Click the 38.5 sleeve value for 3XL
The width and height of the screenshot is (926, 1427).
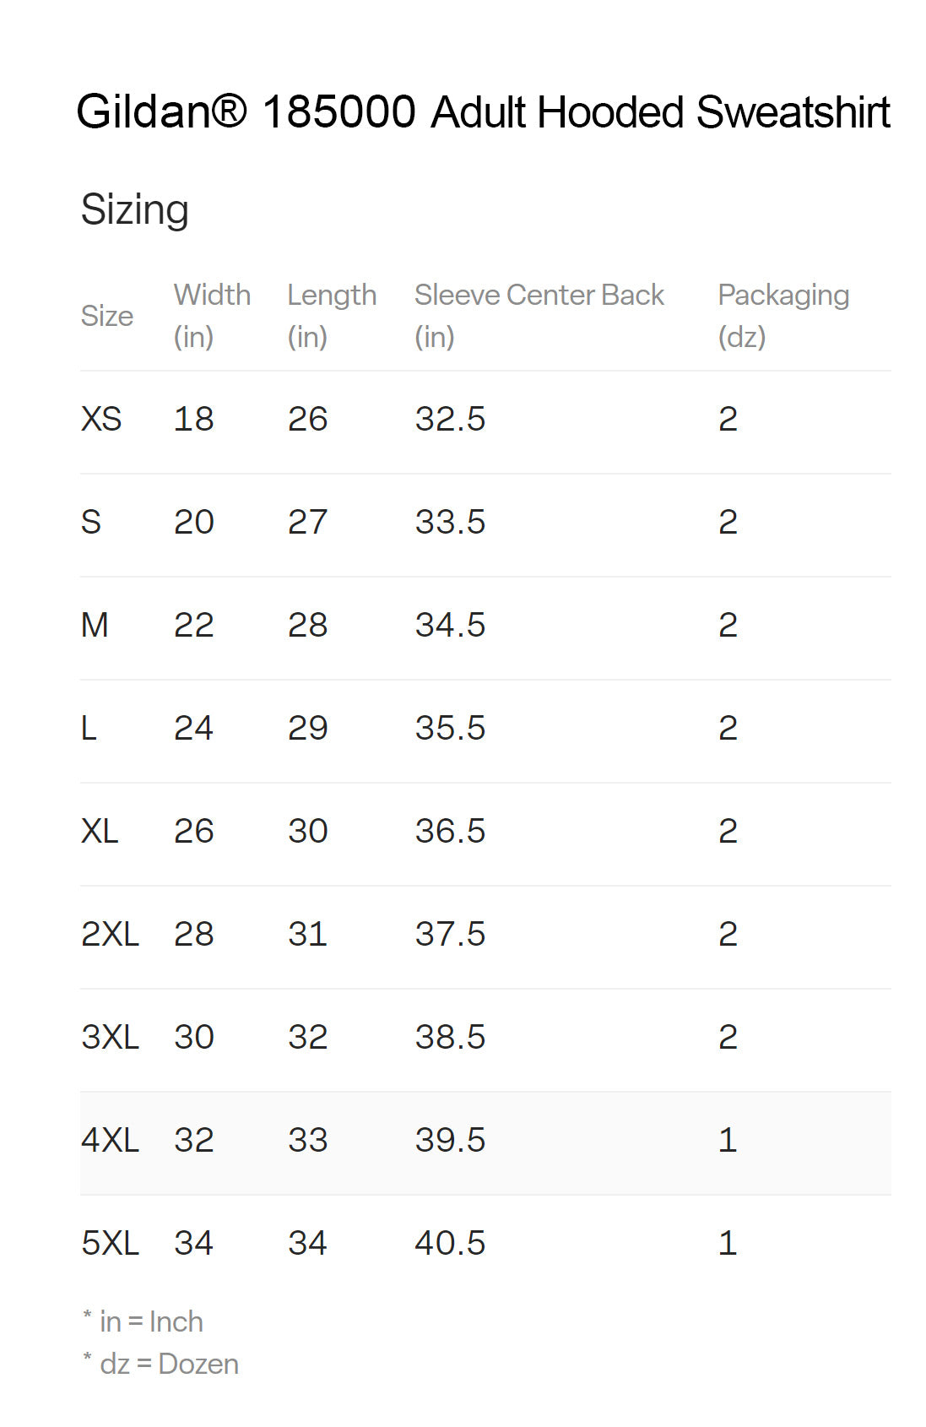[x=450, y=1037]
